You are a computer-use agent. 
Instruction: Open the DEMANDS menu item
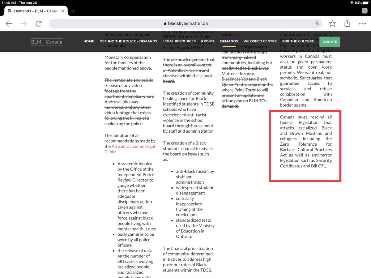coord(229,41)
